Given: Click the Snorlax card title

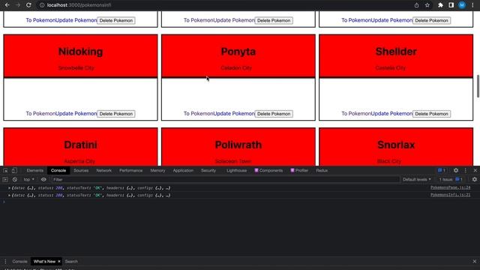Looking at the screenshot, I should point(396,145).
